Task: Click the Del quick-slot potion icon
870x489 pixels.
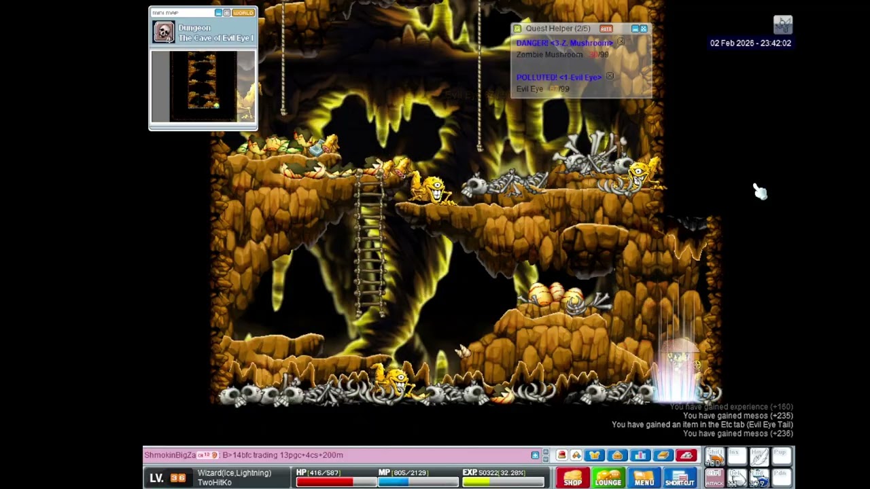Action: [x=737, y=477]
